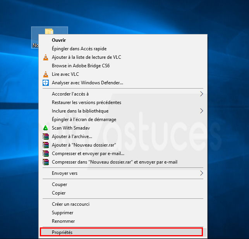Click Couper in the context menu
Image resolution: width=249 pixels, height=239 pixels.
(x=60, y=184)
